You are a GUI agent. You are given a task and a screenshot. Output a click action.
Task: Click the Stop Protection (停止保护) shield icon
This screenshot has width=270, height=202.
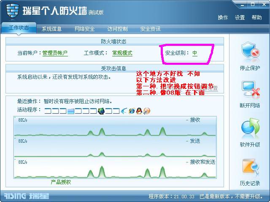[x=250, y=51]
